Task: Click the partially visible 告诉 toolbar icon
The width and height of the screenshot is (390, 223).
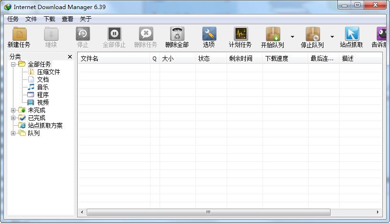Action: pyautogui.click(x=381, y=34)
